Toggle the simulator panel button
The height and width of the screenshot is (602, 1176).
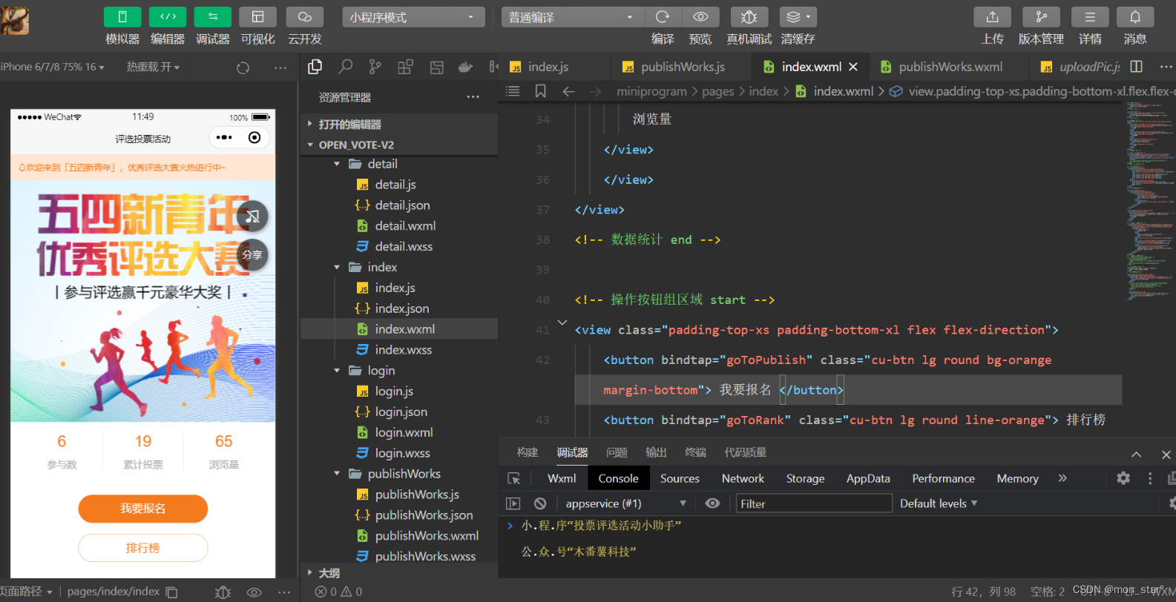pos(122,17)
